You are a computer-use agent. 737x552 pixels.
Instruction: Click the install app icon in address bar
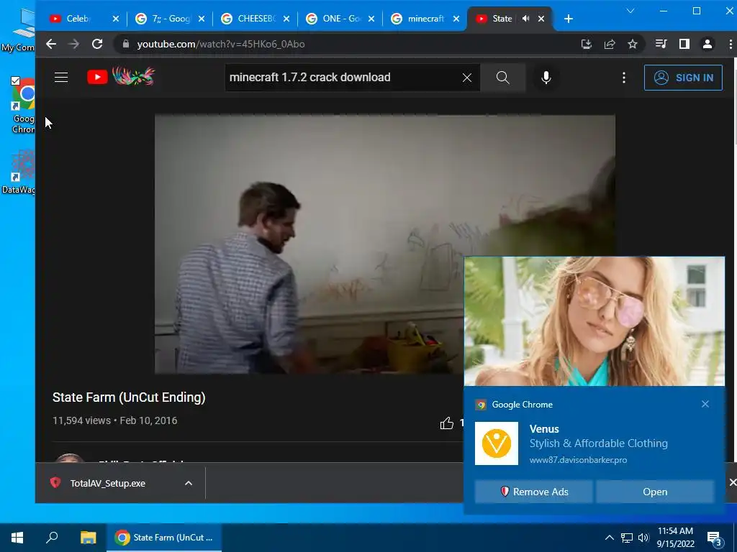(x=586, y=44)
